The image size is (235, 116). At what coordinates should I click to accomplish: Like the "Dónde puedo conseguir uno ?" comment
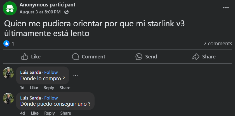click(35, 113)
